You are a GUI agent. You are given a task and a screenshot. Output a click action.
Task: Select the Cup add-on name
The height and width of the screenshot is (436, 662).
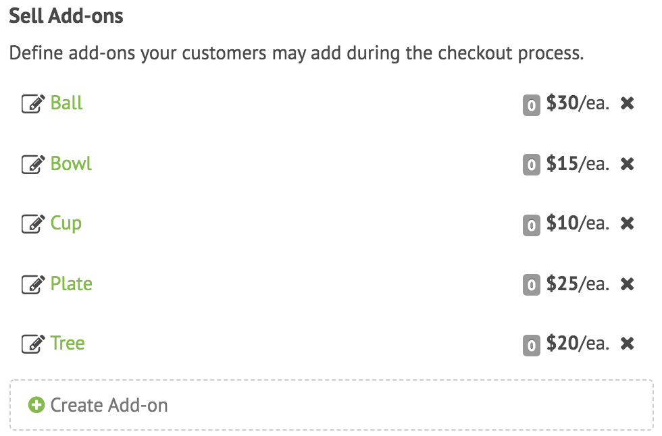tap(66, 224)
